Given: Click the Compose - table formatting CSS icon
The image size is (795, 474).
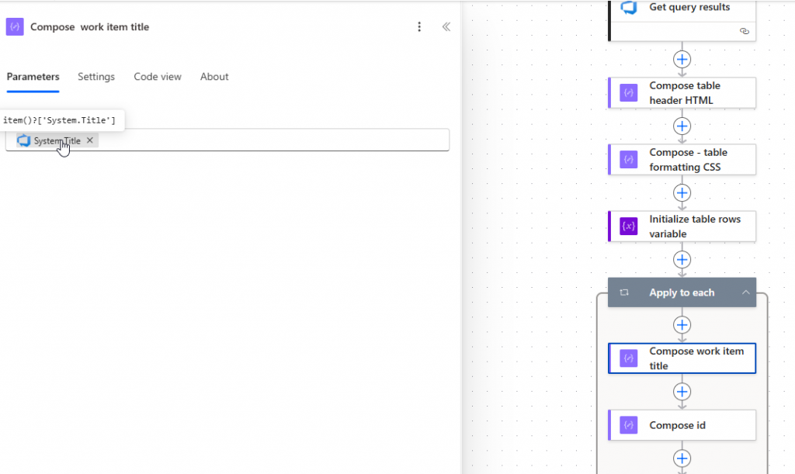Looking at the screenshot, I should coord(628,160).
